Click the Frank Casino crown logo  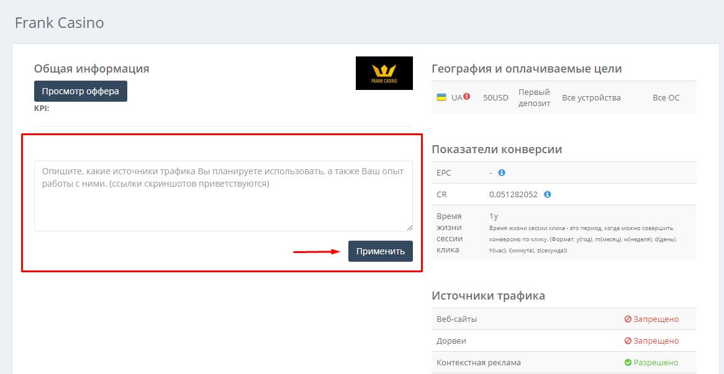tap(384, 73)
